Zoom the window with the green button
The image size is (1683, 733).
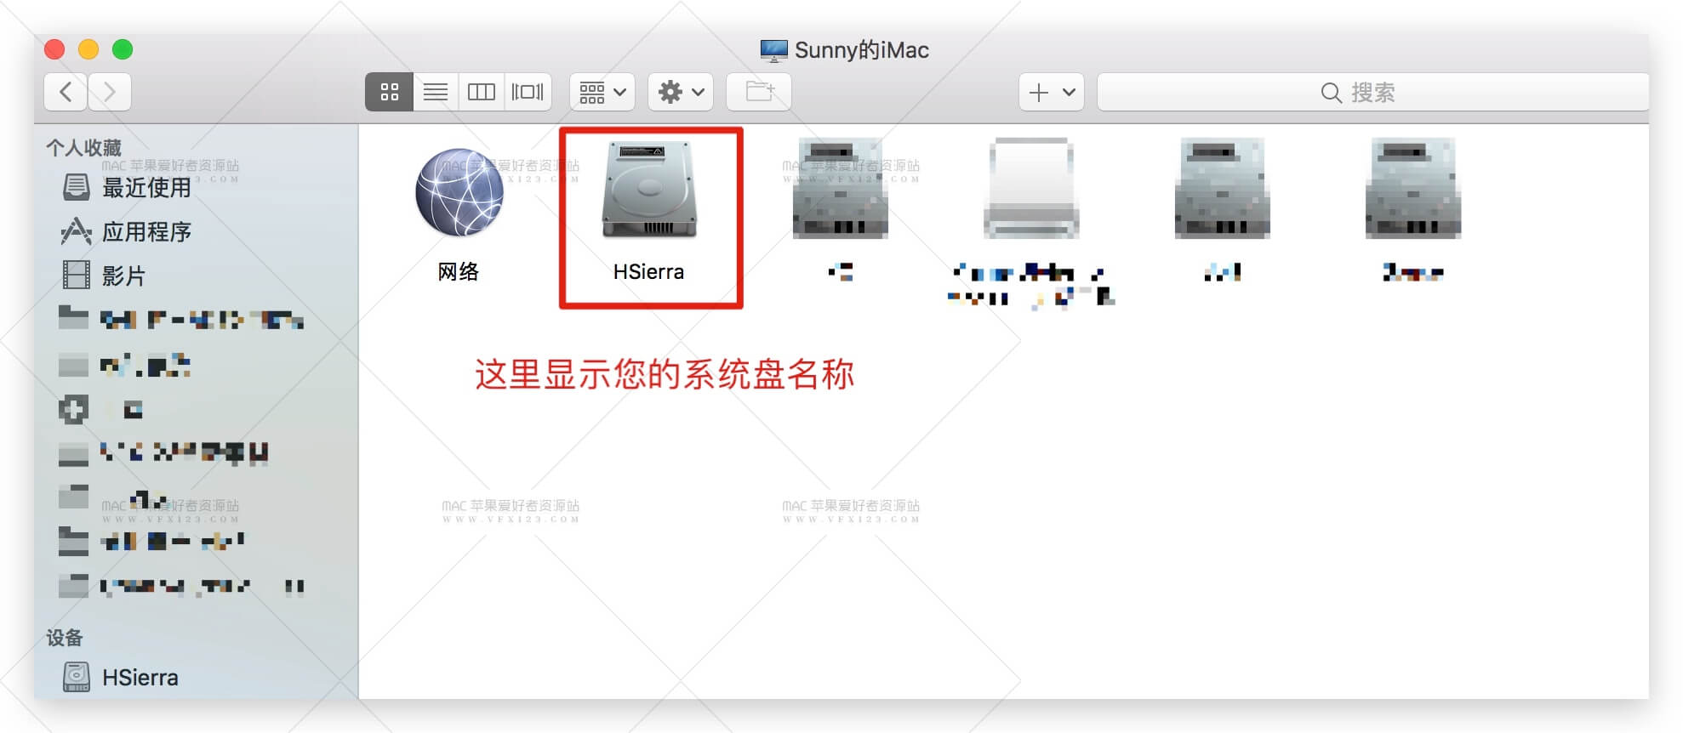pos(123,49)
